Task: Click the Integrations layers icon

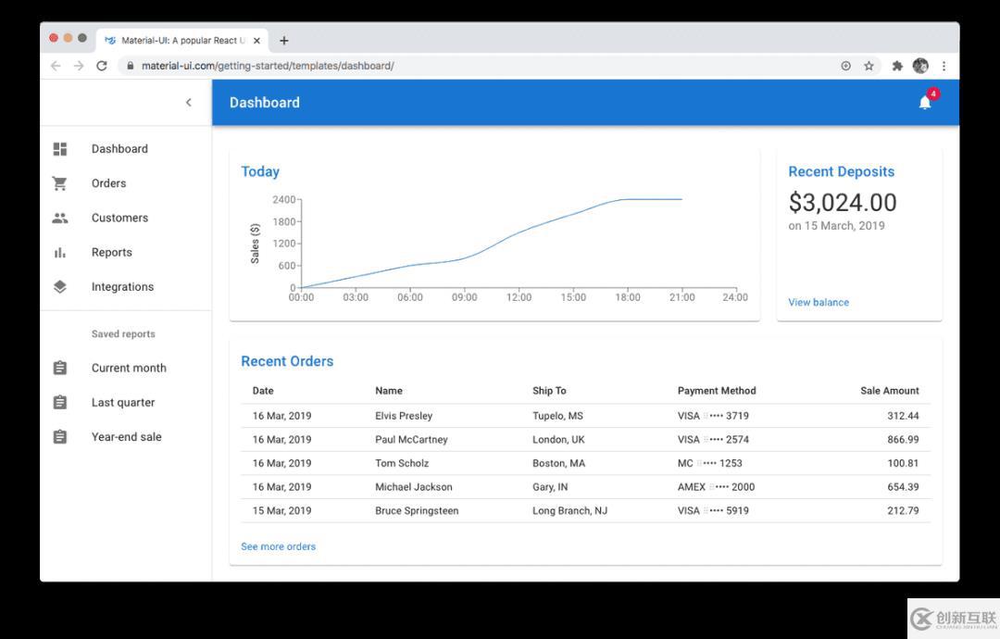Action: 60,287
